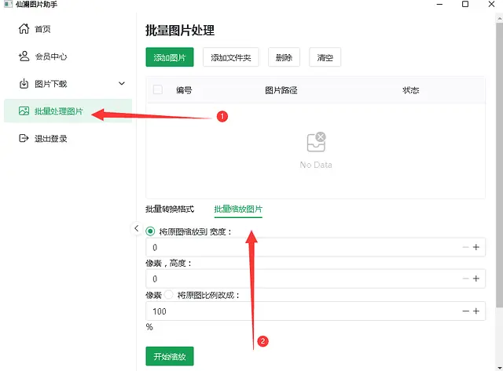Click the scrollbar down arrow at the bottom right
Screen dimensions: 503x371
(500, 368)
